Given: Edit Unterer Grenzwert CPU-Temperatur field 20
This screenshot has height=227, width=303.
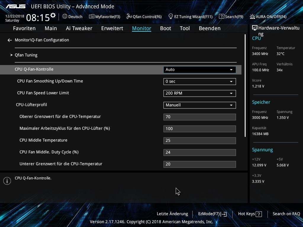Looking at the screenshot, I should coord(200,164).
